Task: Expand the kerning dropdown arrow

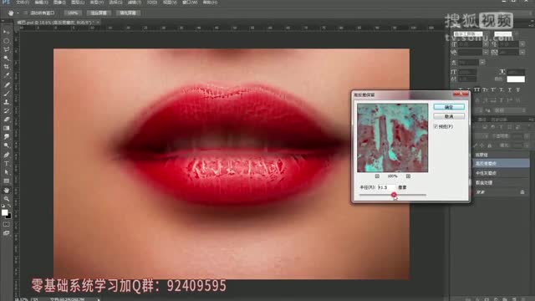Action: (x=486, y=52)
